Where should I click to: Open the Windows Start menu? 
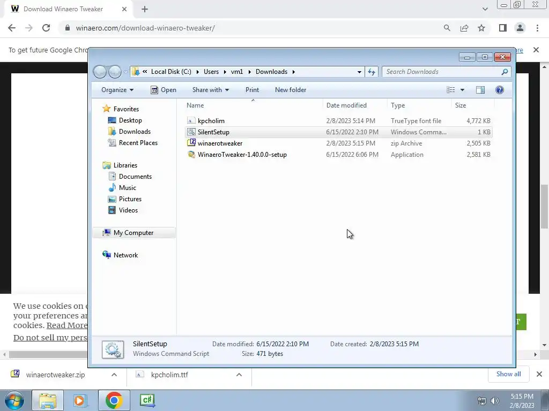[14, 400]
